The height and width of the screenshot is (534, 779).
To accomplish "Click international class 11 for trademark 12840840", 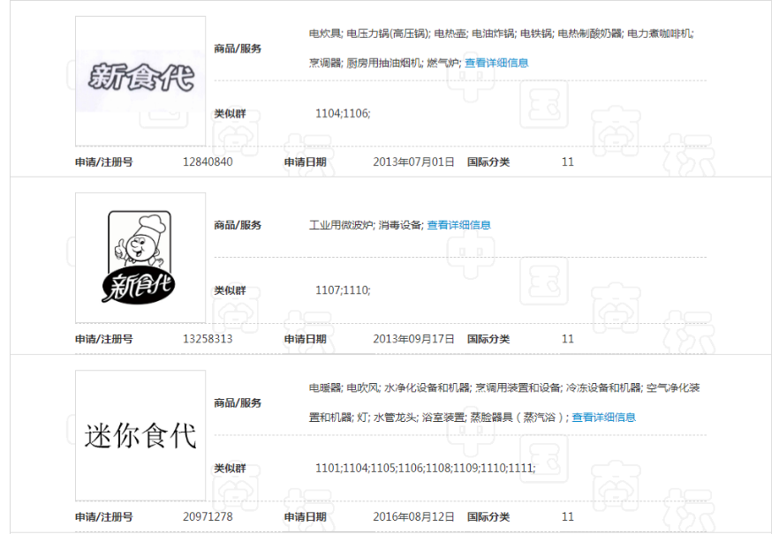I will (x=567, y=162).
